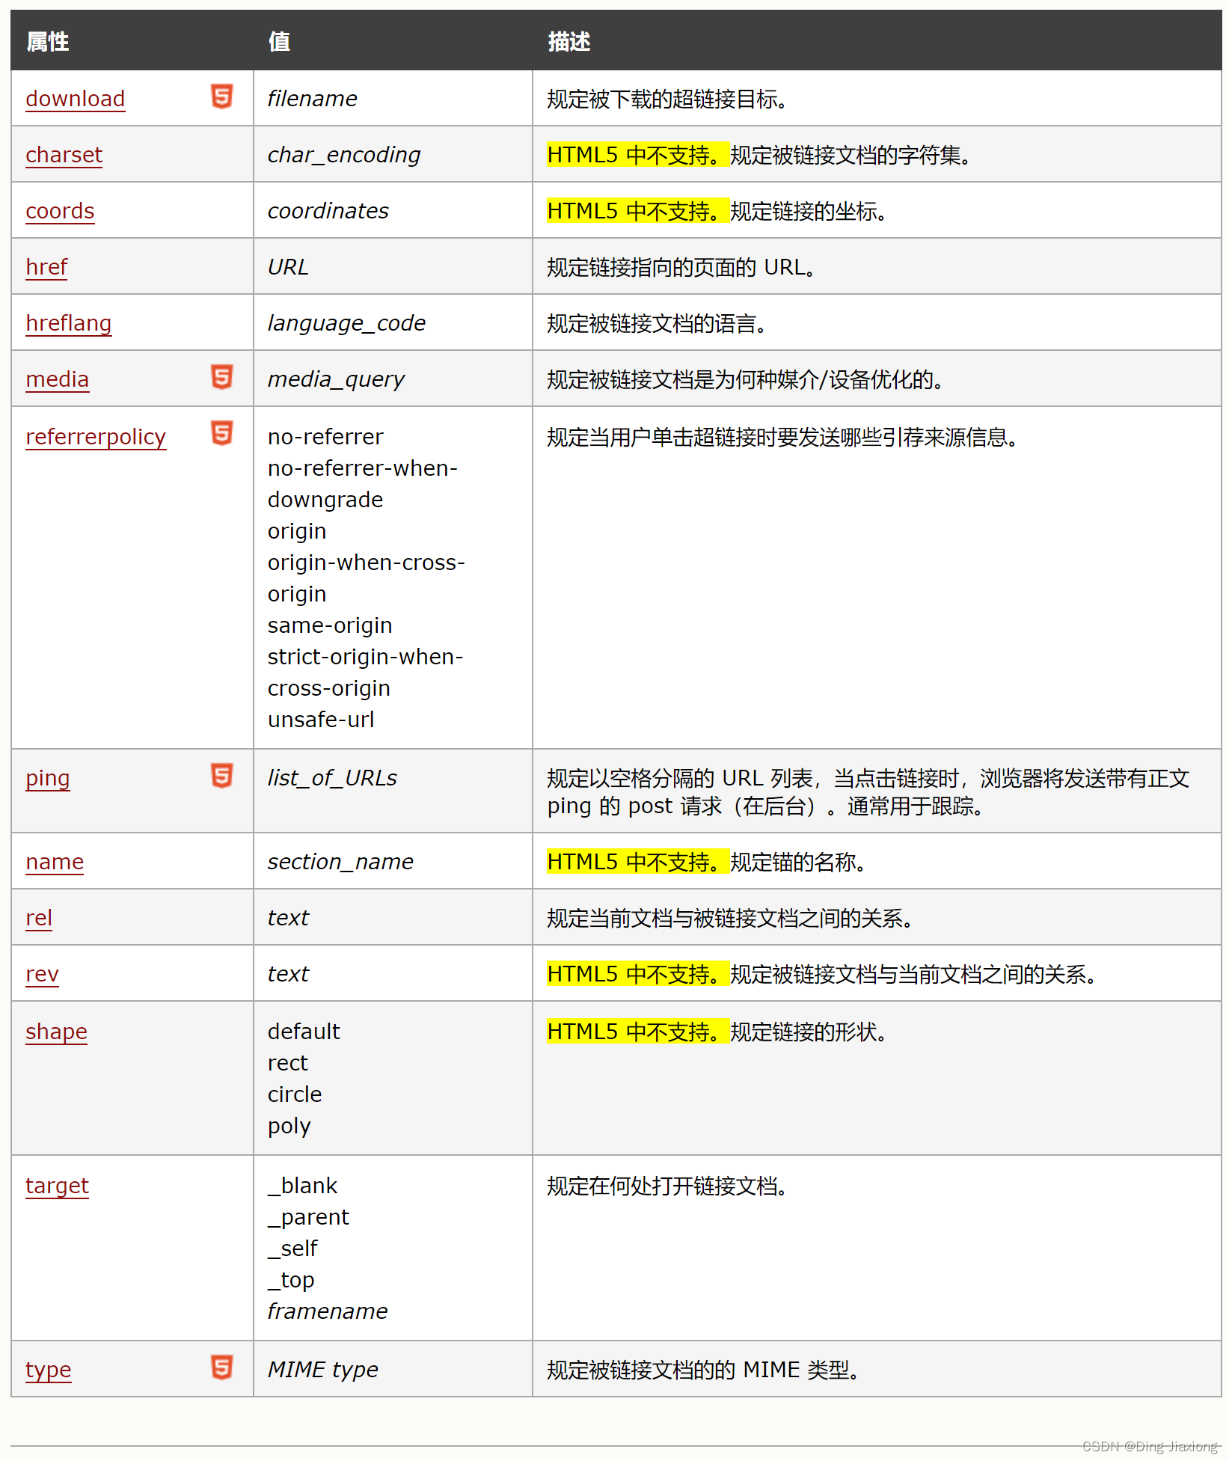
Task: Click the poly shape value
Action: [x=289, y=1127]
